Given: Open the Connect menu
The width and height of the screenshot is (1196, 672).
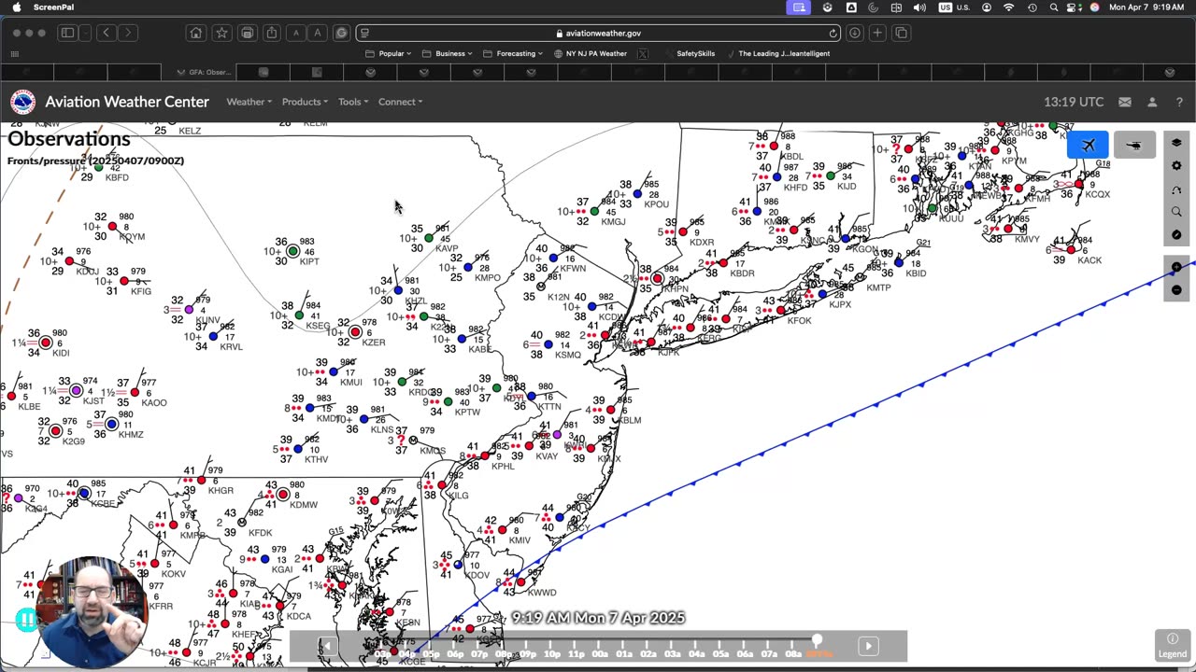Looking at the screenshot, I should (400, 102).
